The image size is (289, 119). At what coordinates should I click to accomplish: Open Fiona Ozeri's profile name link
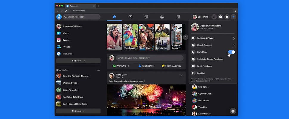[x=121, y=75]
